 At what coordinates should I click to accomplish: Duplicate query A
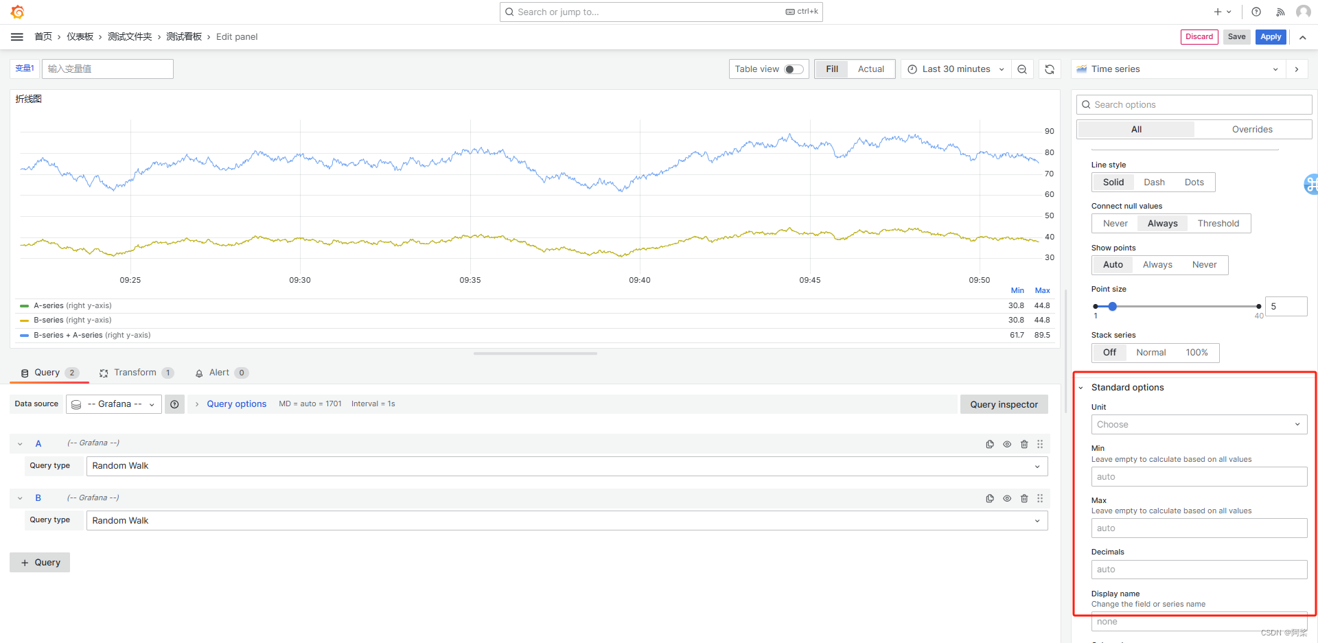990,444
